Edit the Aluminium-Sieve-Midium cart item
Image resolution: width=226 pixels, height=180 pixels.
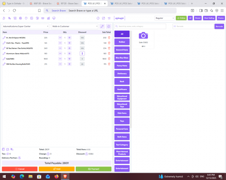(x=4, y=54)
